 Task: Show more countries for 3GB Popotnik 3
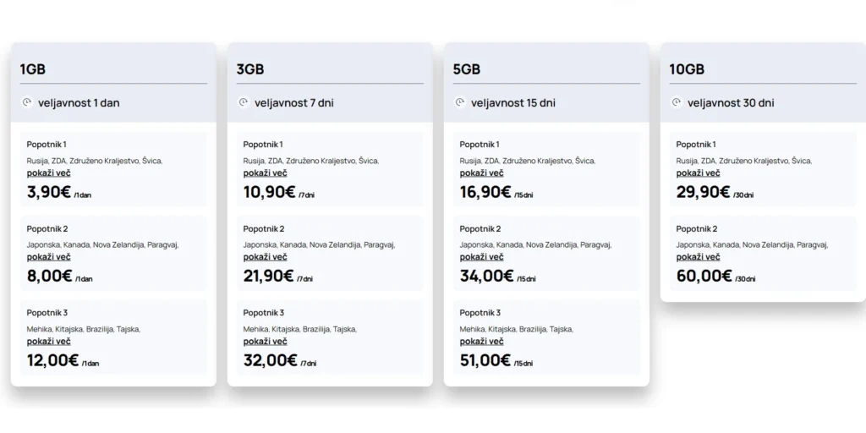coord(266,342)
